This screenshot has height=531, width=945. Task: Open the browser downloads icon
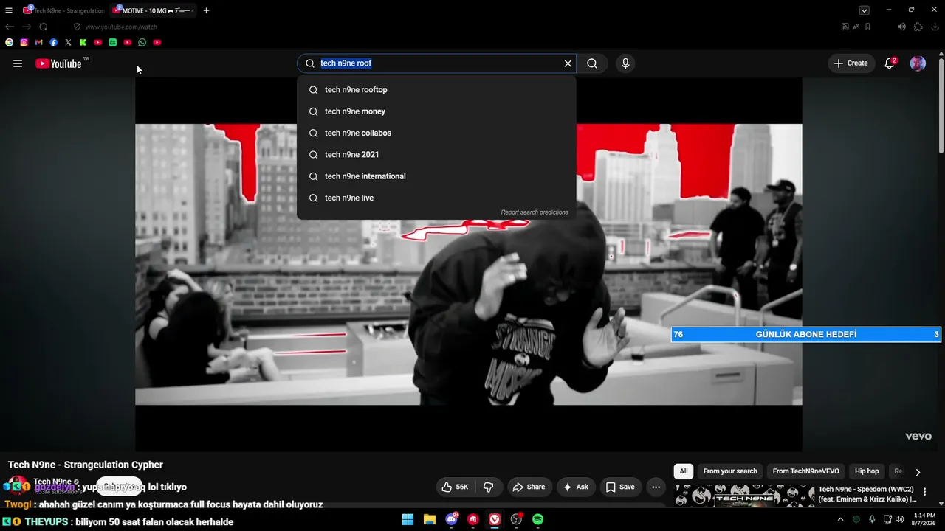click(935, 27)
